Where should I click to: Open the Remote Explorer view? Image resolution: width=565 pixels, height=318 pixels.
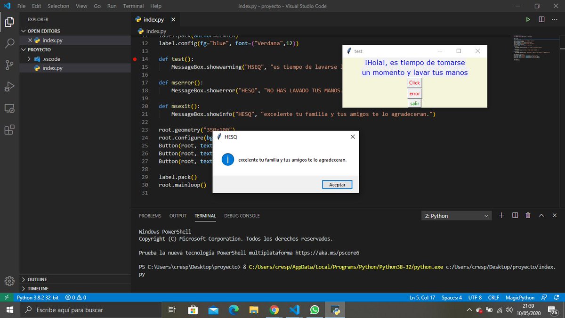coord(9,108)
